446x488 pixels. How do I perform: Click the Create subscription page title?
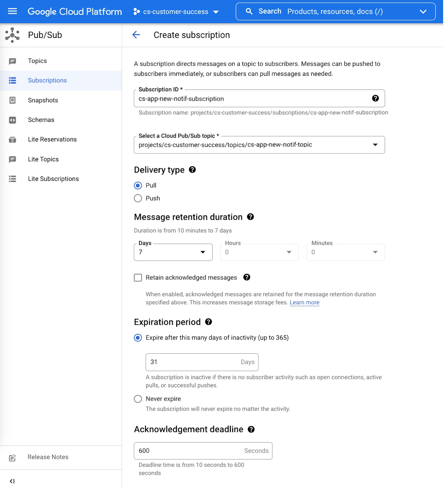[x=192, y=35]
